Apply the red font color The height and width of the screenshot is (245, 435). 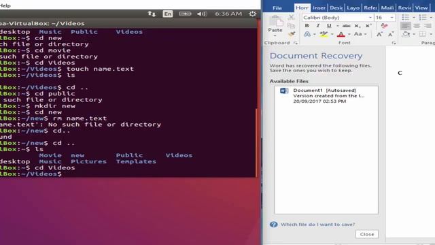pyautogui.click(x=341, y=35)
